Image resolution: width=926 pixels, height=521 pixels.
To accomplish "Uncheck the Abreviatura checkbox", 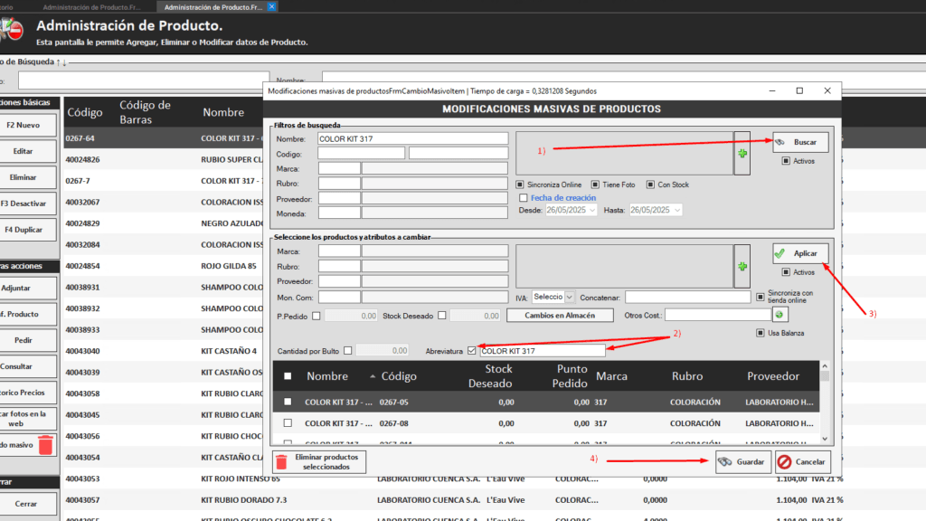I will [472, 351].
